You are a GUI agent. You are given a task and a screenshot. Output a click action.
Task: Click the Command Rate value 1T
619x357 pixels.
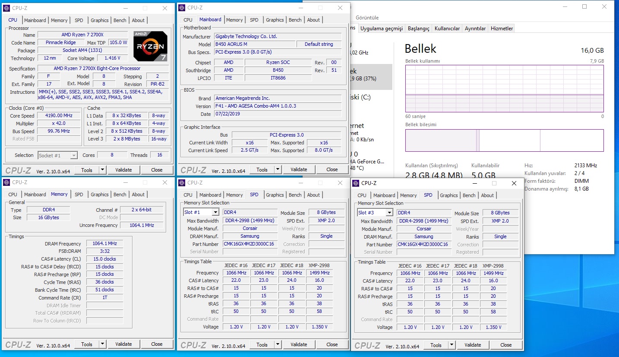point(104,298)
